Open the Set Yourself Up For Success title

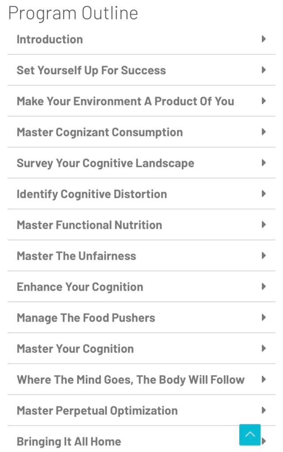coord(91,70)
